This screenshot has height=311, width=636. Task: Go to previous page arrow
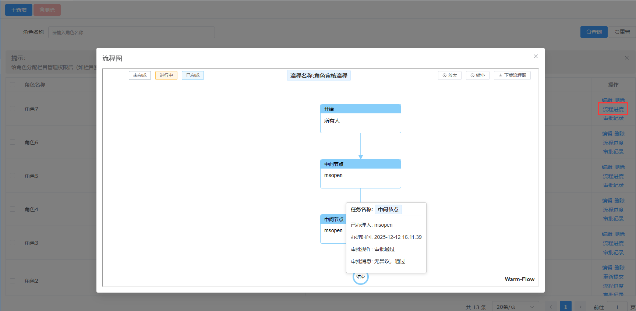[x=551, y=307]
